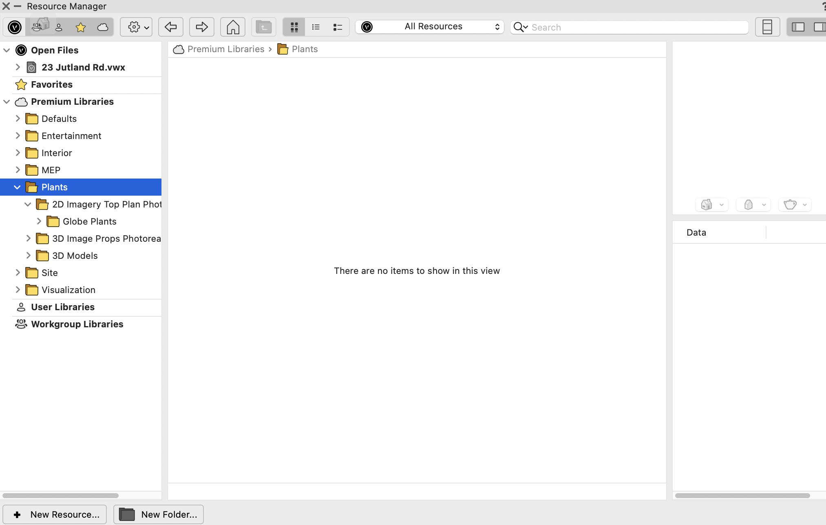
Task: Click the New Resource button
Action: (x=55, y=514)
